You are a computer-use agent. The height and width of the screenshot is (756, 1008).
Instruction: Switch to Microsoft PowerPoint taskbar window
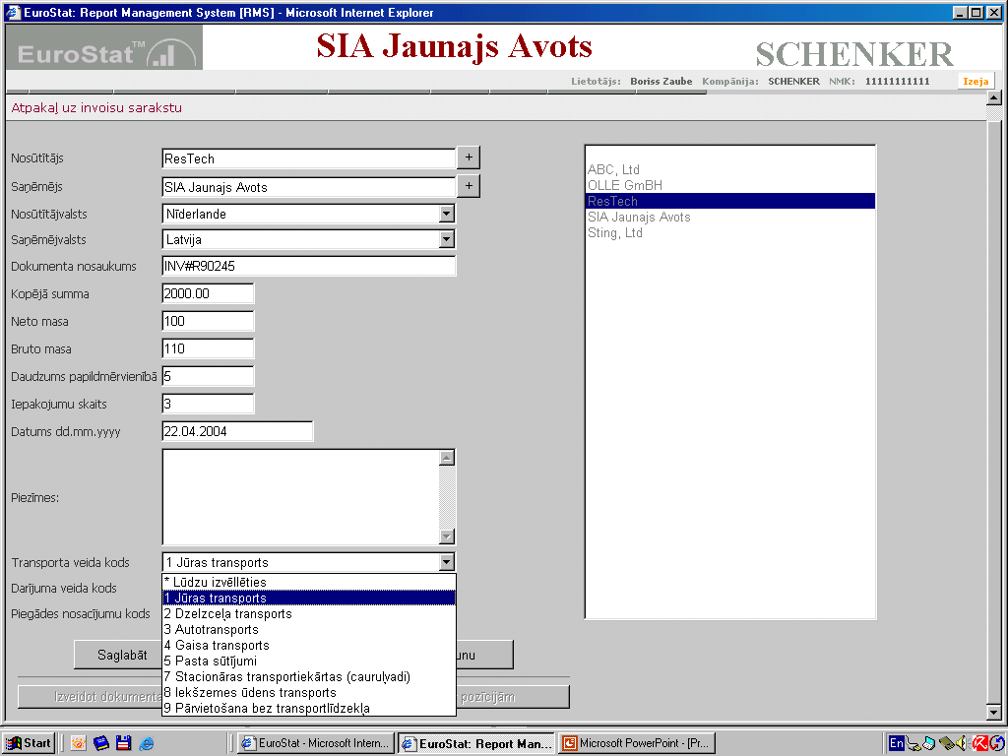point(637,743)
